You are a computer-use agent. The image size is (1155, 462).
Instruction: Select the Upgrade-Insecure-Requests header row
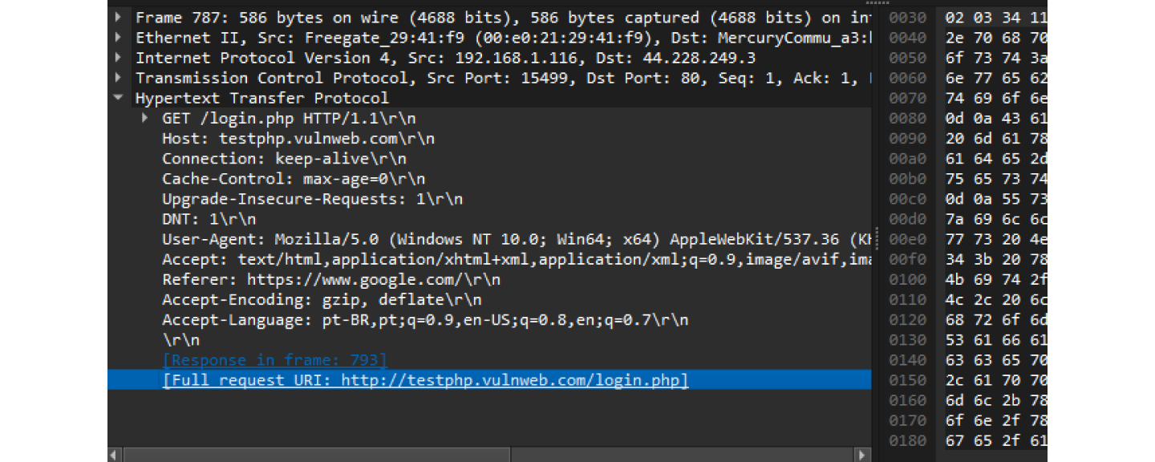click(x=312, y=199)
